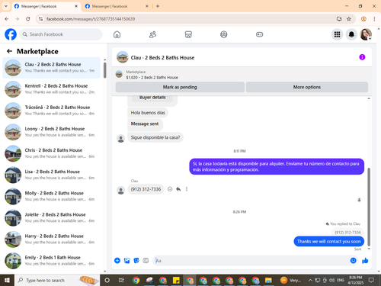
Task: Choose a GIF icon in composer
Action: coord(146,261)
